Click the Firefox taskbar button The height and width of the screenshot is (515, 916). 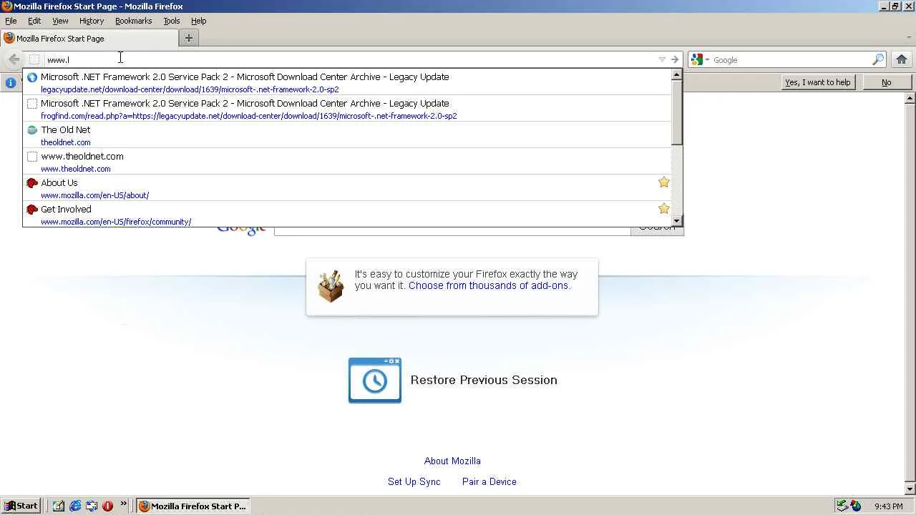click(x=193, y=506)
